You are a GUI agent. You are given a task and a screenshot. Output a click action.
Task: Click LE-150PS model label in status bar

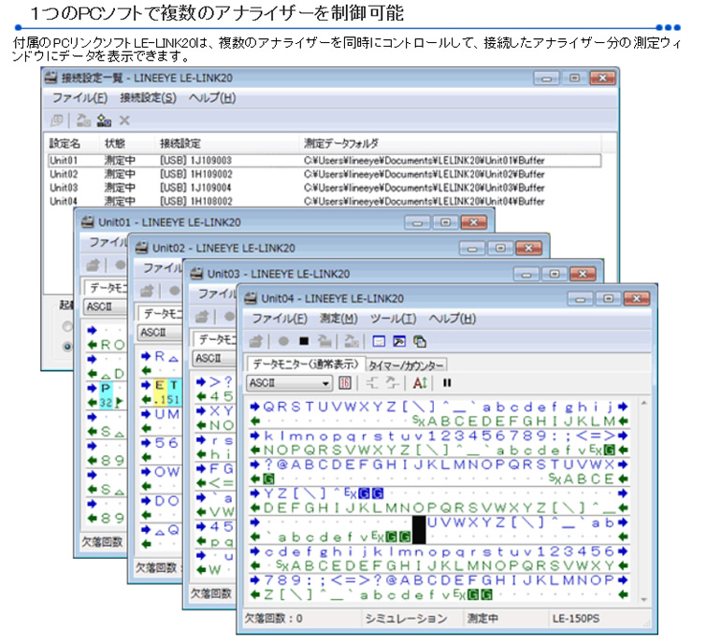coord(576,619)
